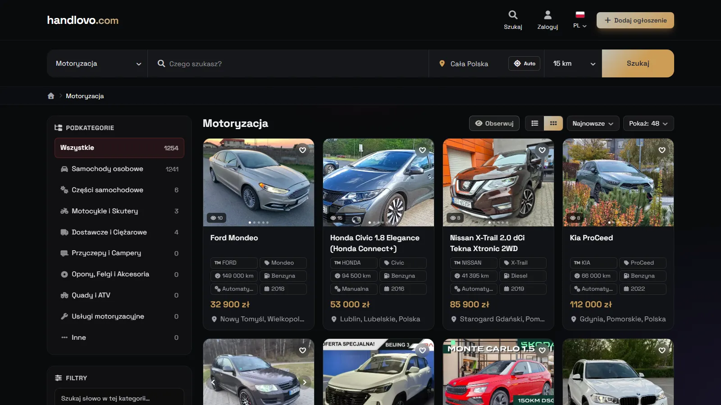Favorite the Kia ProCeed listing heart
Image resolution: width=721 pixels, height=405 pixels.
[662, 150]
